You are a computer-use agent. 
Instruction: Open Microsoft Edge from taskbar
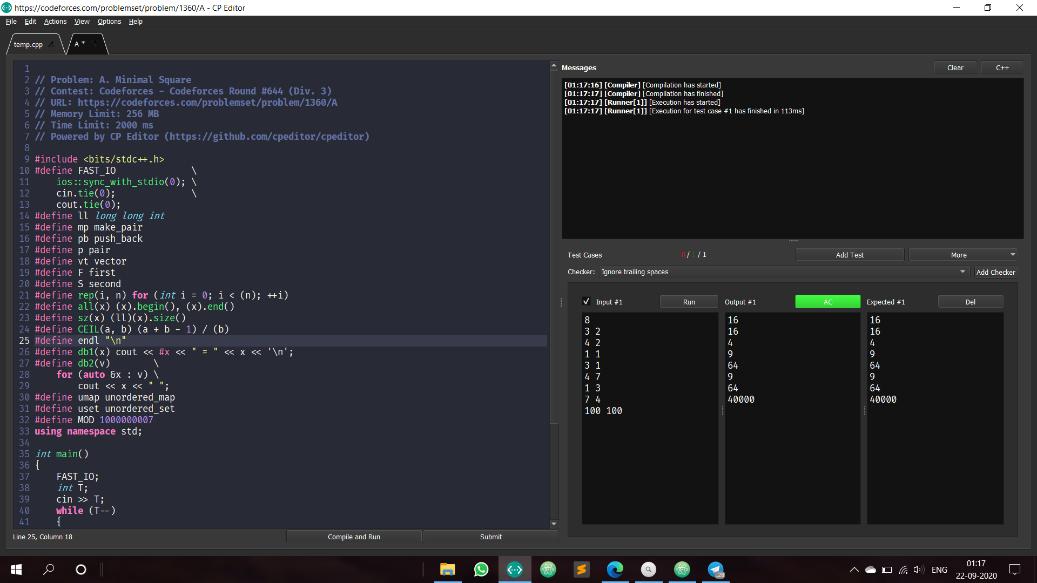pos(615,570)
